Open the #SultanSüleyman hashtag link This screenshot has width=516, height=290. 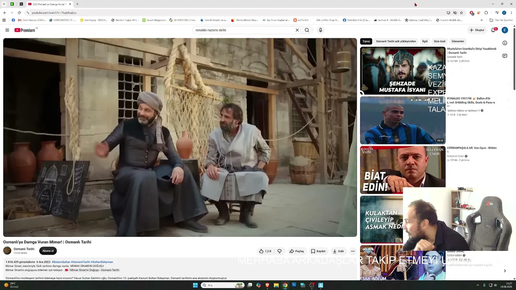[102, 262]
